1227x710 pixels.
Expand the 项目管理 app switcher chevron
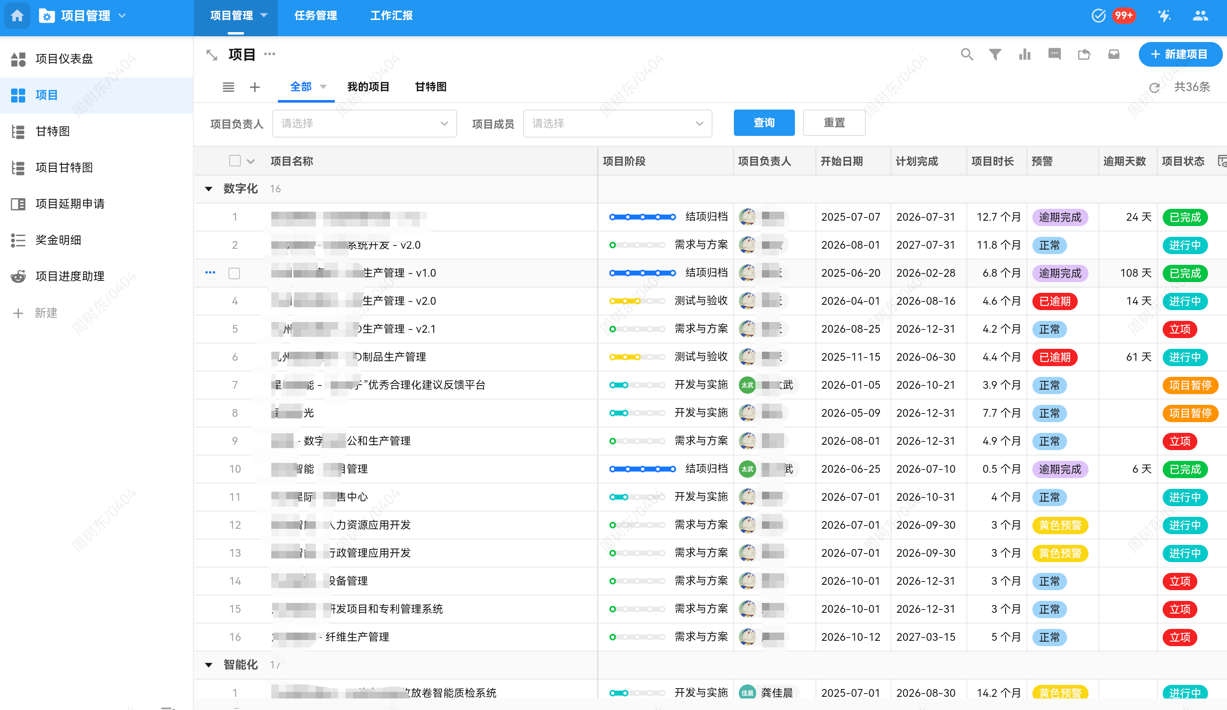point(122,16)
